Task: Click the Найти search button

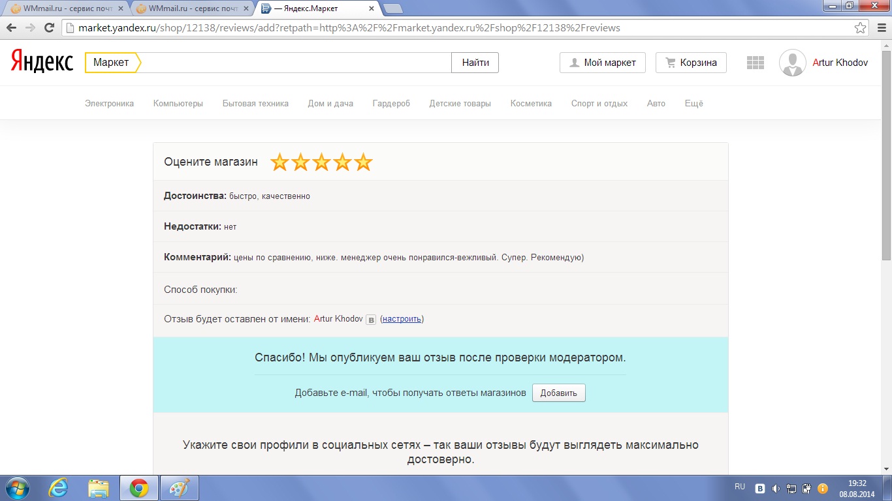Action: [475, 63]
